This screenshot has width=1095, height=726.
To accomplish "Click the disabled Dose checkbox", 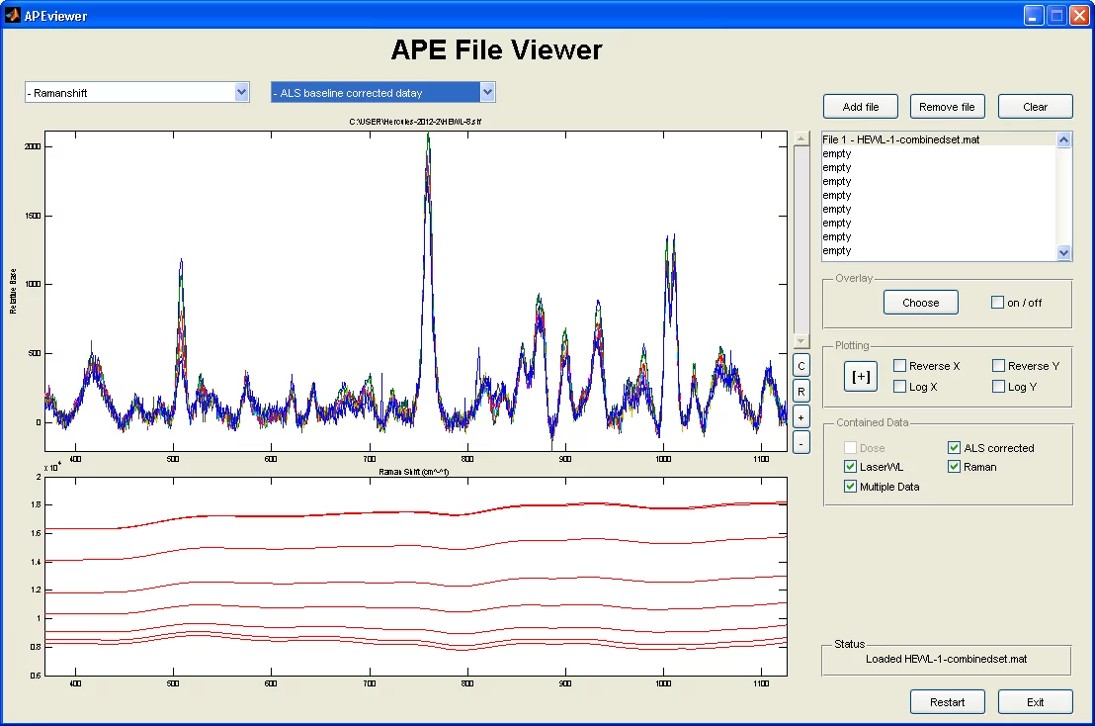I will [x=850, y=448].
